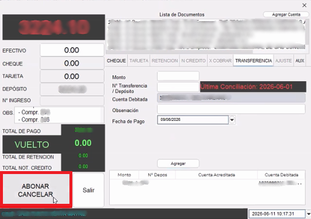
Task: Click the Cuenta Acreditada column header
Action: click(x=216, y=175)
